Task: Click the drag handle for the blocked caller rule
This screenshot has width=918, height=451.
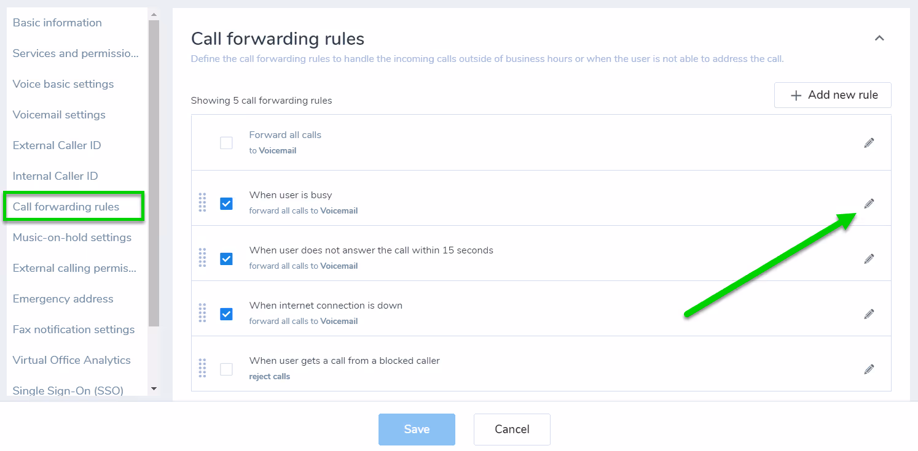Action: pos(202,369)
